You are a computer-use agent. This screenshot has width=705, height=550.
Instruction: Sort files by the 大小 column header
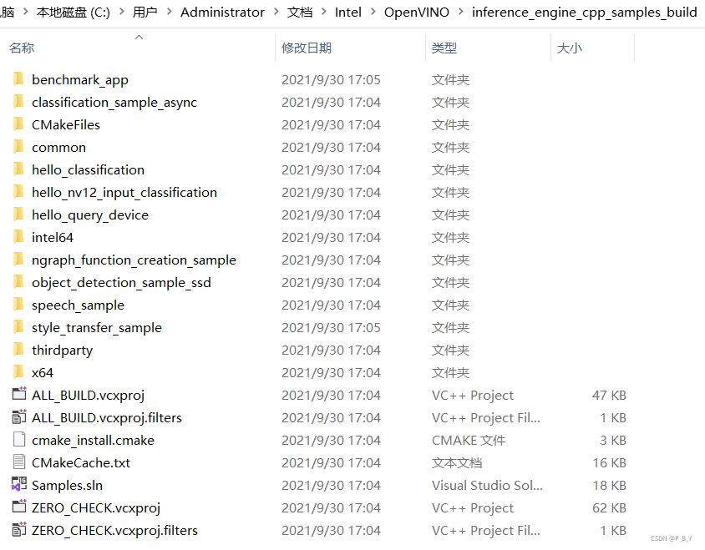pos(569,48)
